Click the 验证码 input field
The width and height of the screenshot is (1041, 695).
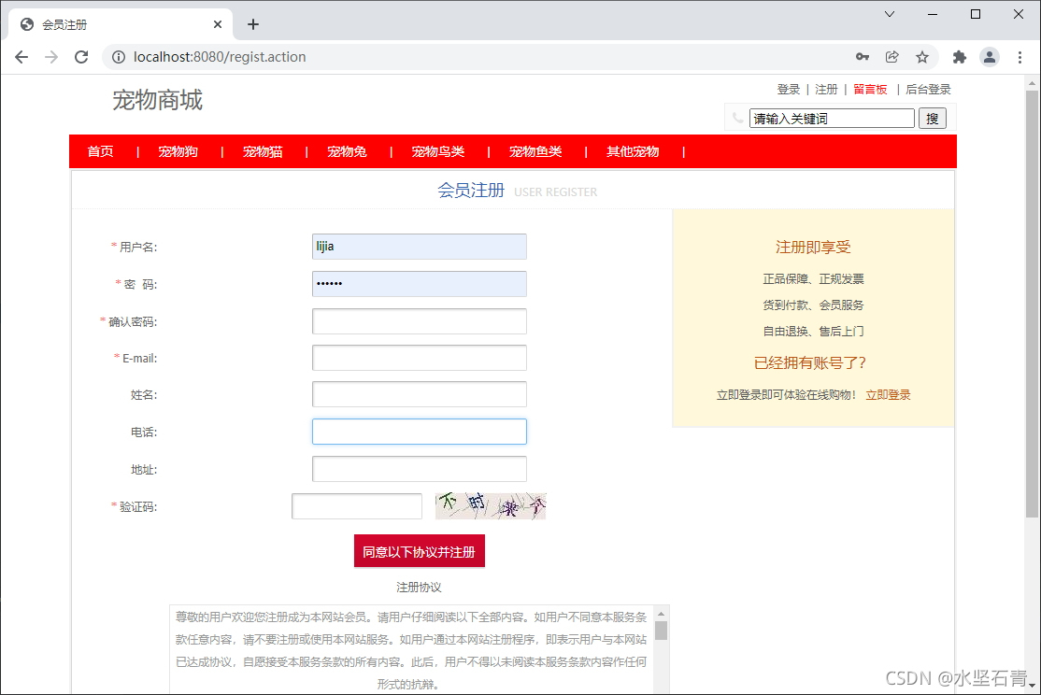[357, 506]
